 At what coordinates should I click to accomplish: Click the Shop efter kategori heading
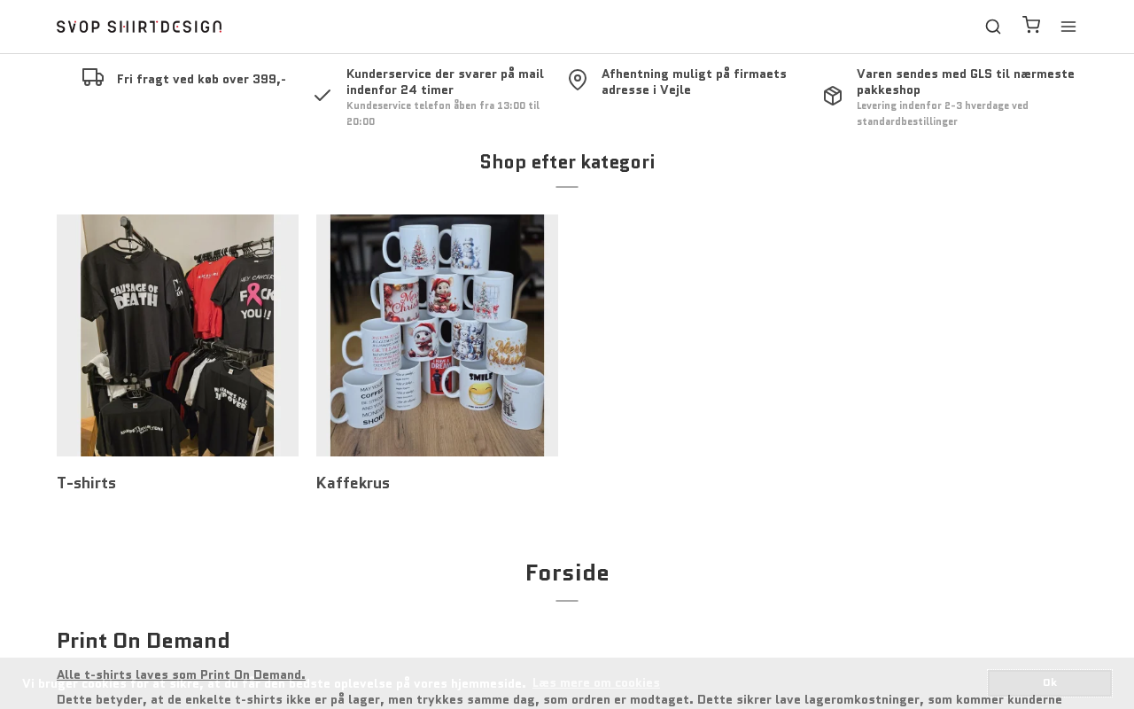[x=567, y=162]
